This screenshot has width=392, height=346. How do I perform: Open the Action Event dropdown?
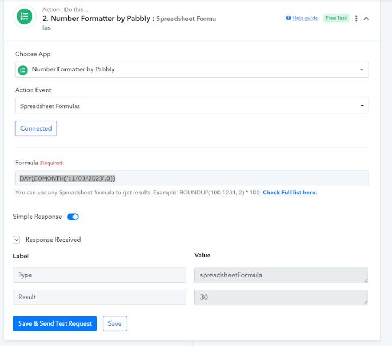pyautogui.click(x=192, y=106)
